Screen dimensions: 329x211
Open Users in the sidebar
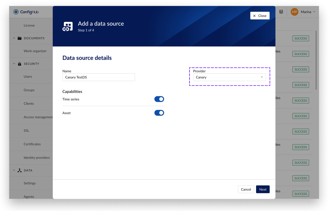(28, 76)
